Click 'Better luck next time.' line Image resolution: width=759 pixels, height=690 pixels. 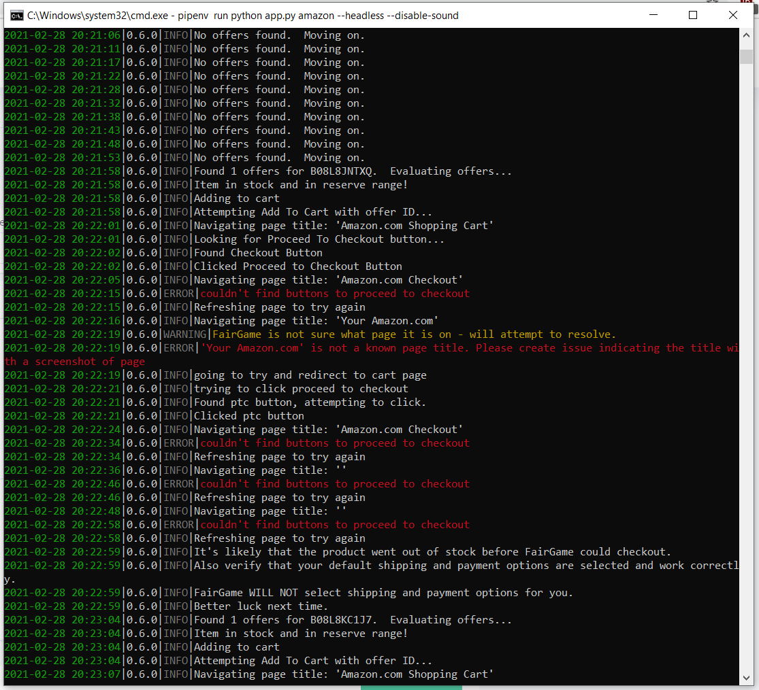click(166, 606)
